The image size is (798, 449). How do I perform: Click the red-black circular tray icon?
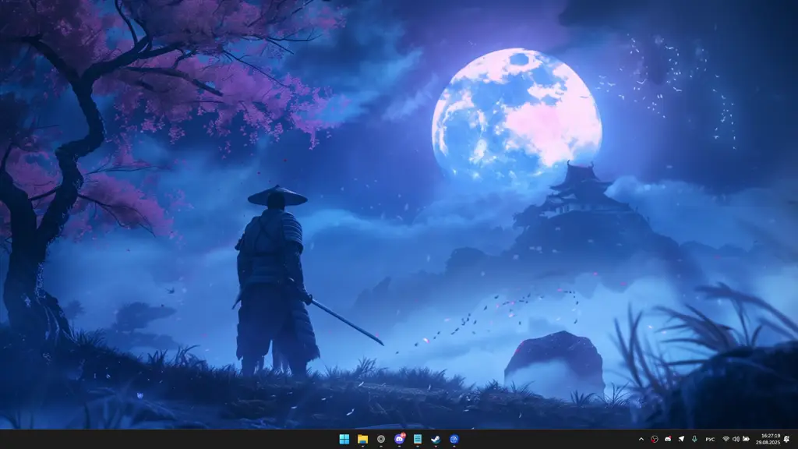click(655, 439)
